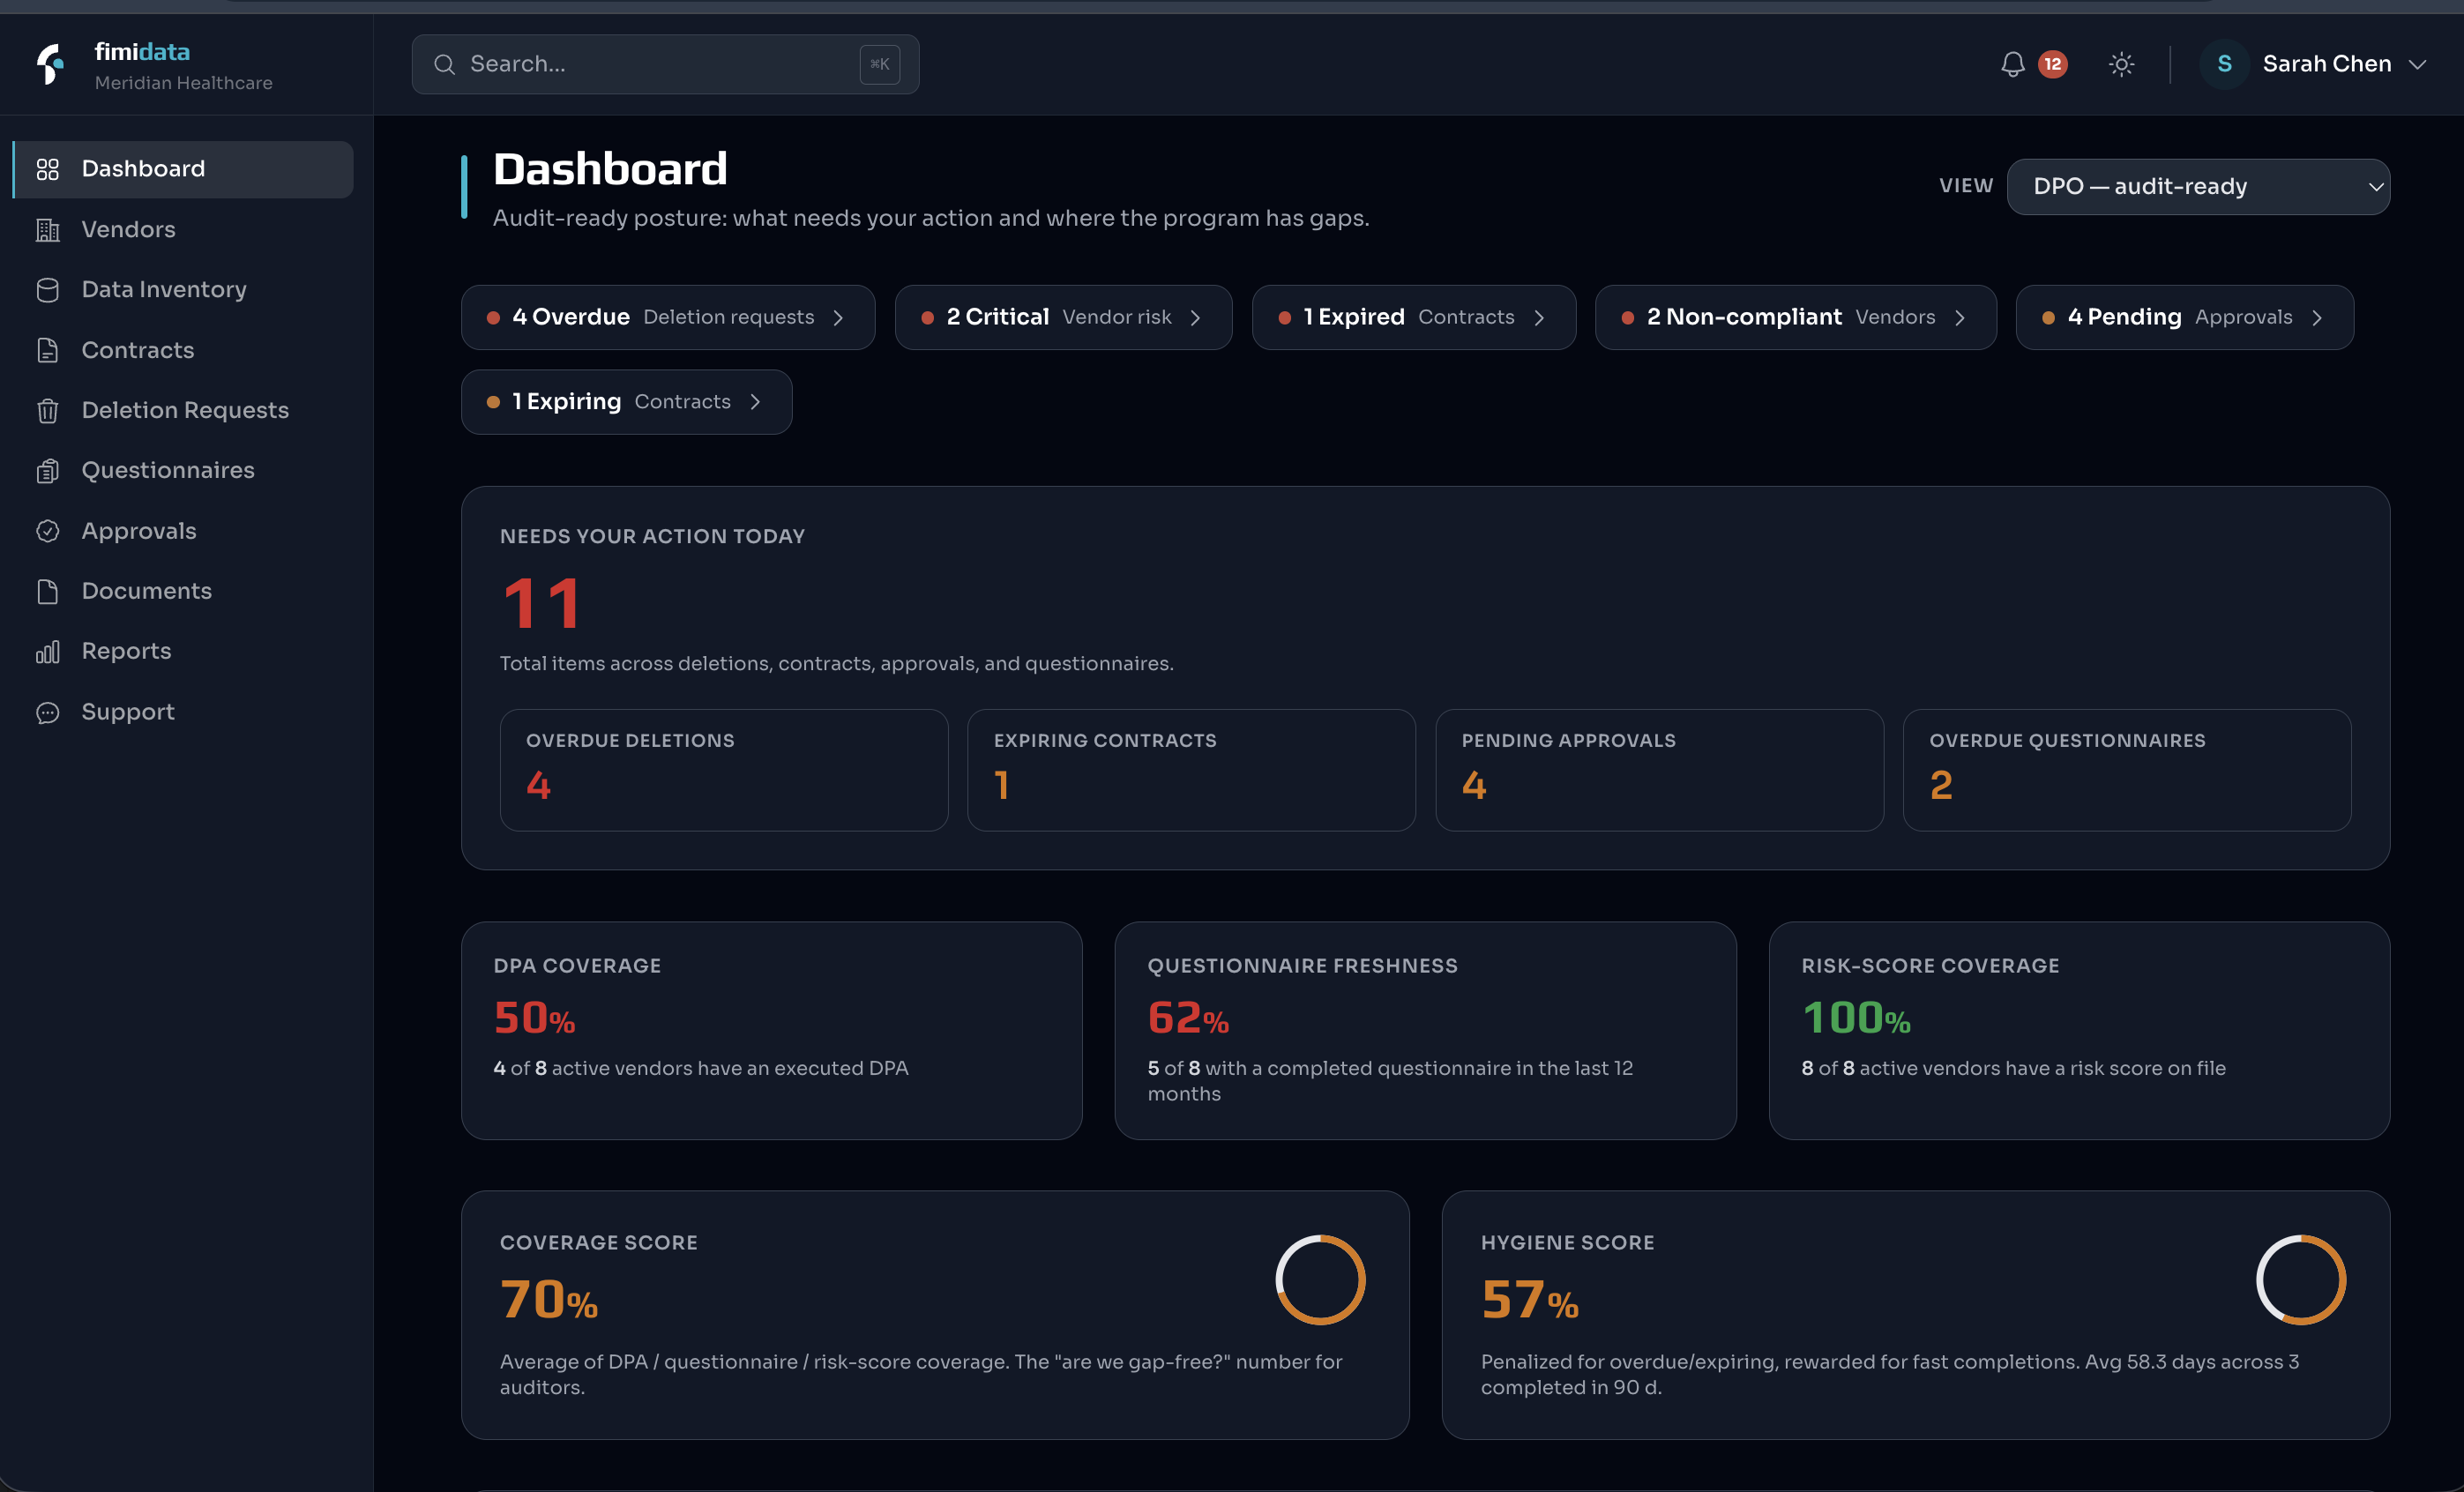Click the Search input field

[665, 64]
